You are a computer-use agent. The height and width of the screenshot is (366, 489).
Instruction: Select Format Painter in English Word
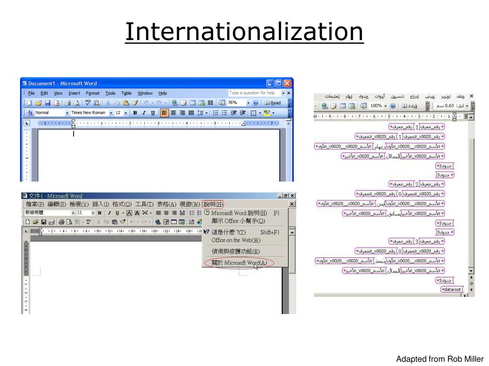[135, 103]
